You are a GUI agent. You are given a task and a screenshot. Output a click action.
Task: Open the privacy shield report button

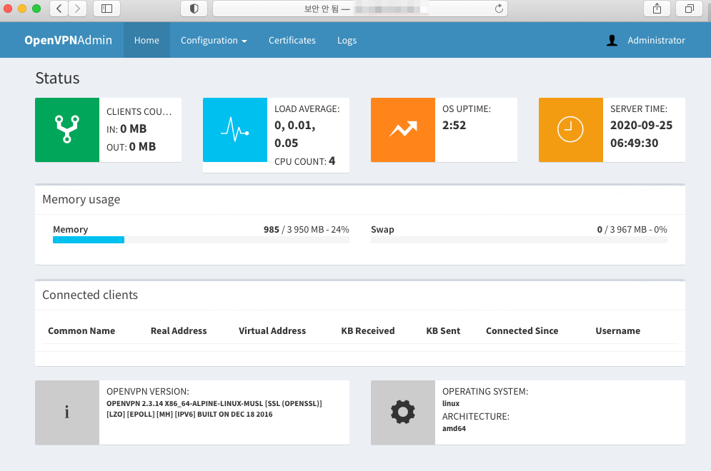click(x=194, y=9)
